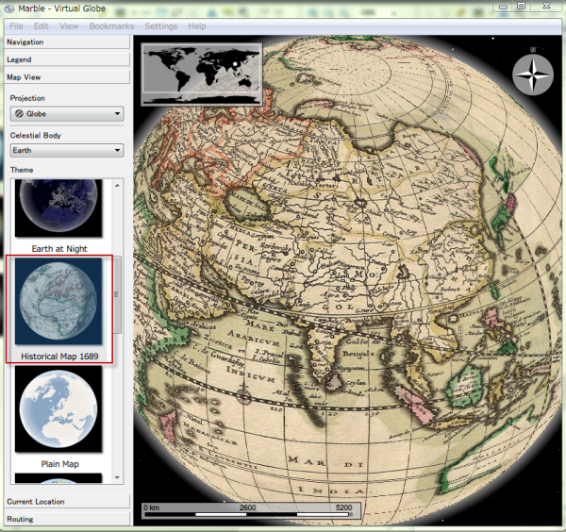Image resolution: width=566 pixels, height=532 pixels.
Task: Expand the Navigation panel
Action: tap(66, 42)
